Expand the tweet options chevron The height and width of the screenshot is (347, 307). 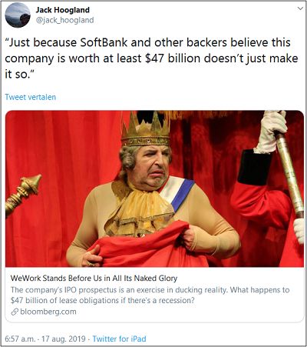[300, 8]
